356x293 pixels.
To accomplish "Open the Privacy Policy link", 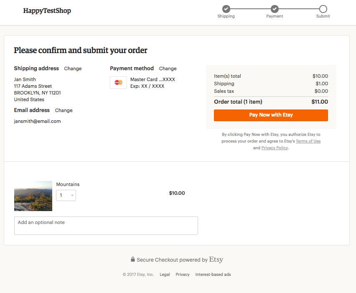I will (x=275, y=148).
